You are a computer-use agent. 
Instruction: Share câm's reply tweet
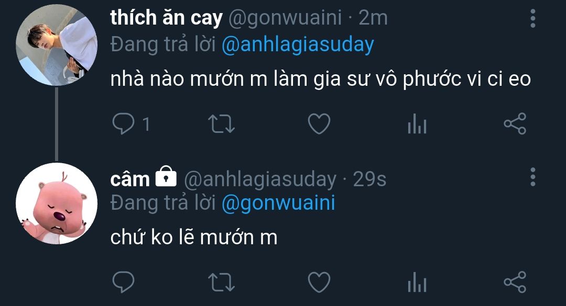[x=515, y=282]
